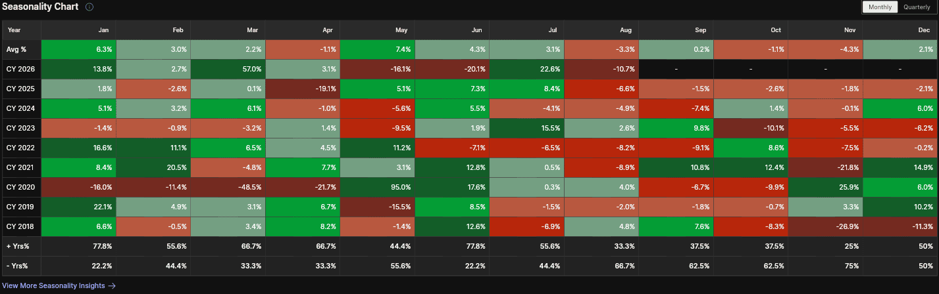Select the Year column header

[x=14, y=30]
